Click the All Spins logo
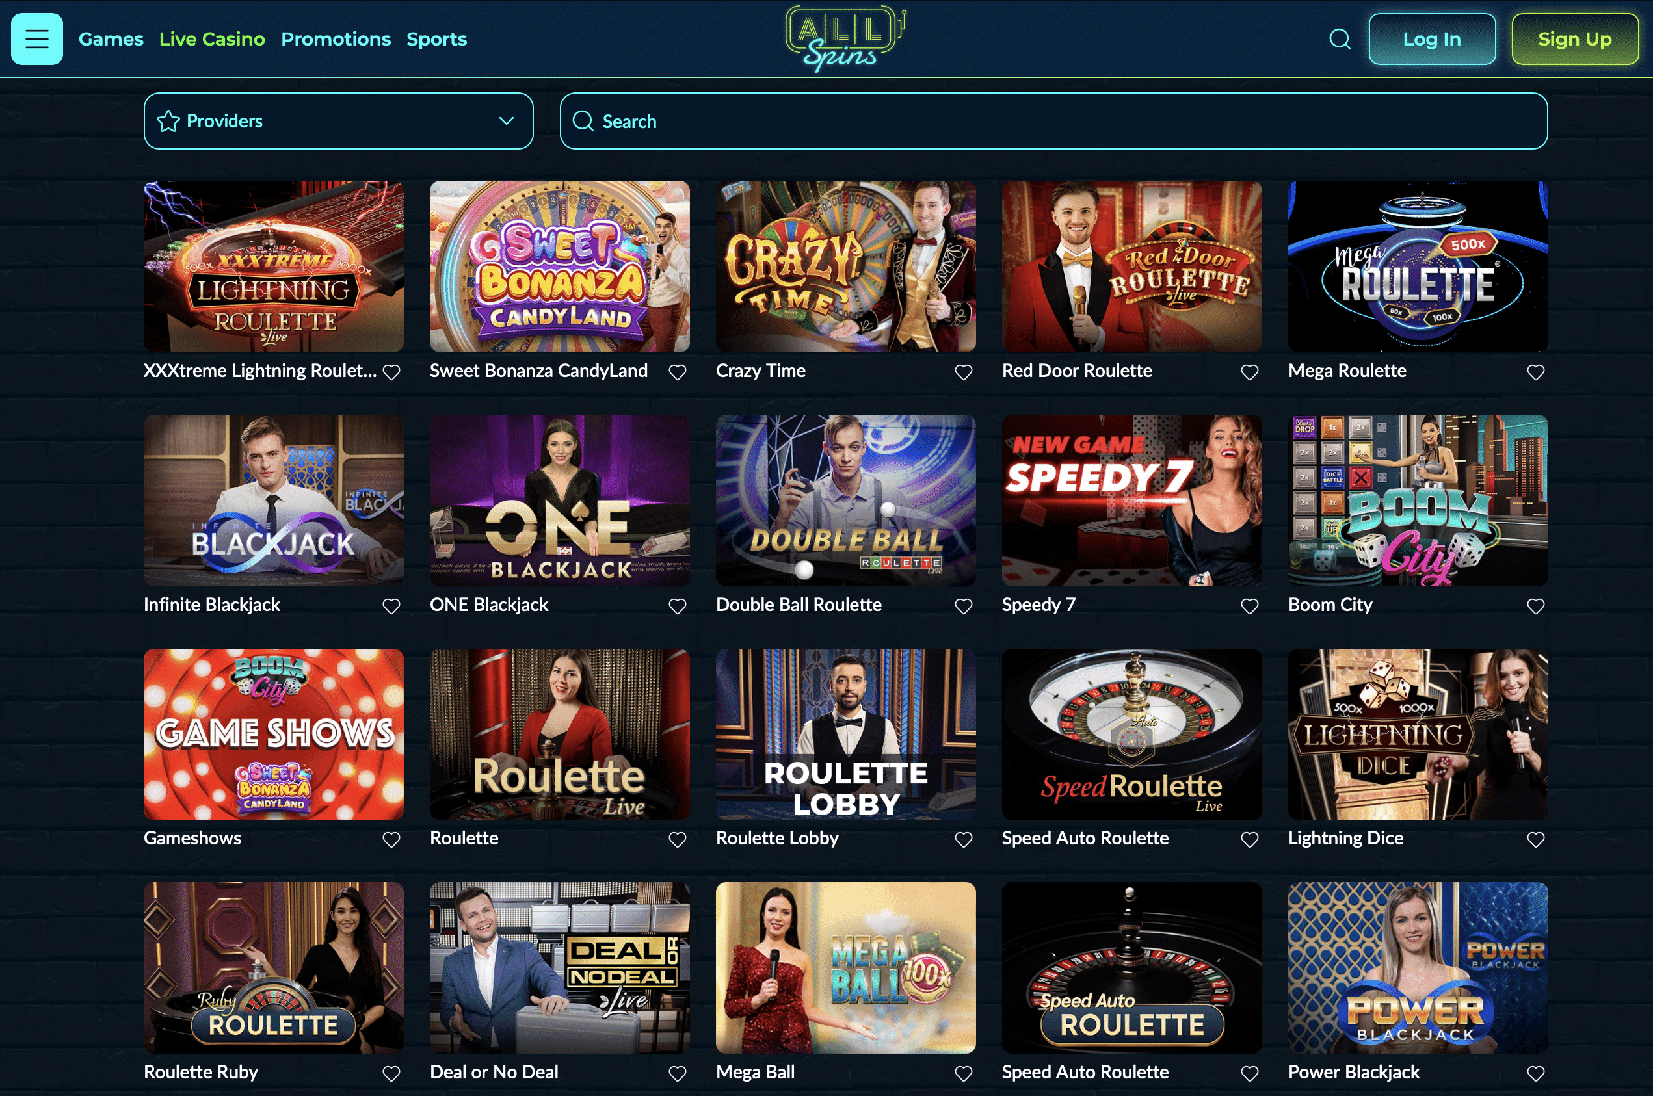The height and width of the screenshot is (1096, 1653). 845,38
